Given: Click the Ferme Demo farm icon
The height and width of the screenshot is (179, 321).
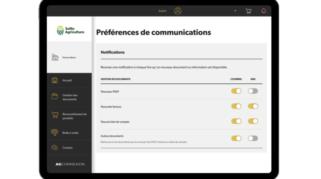Looking at the screenshot, I should (x=55, y=57).
